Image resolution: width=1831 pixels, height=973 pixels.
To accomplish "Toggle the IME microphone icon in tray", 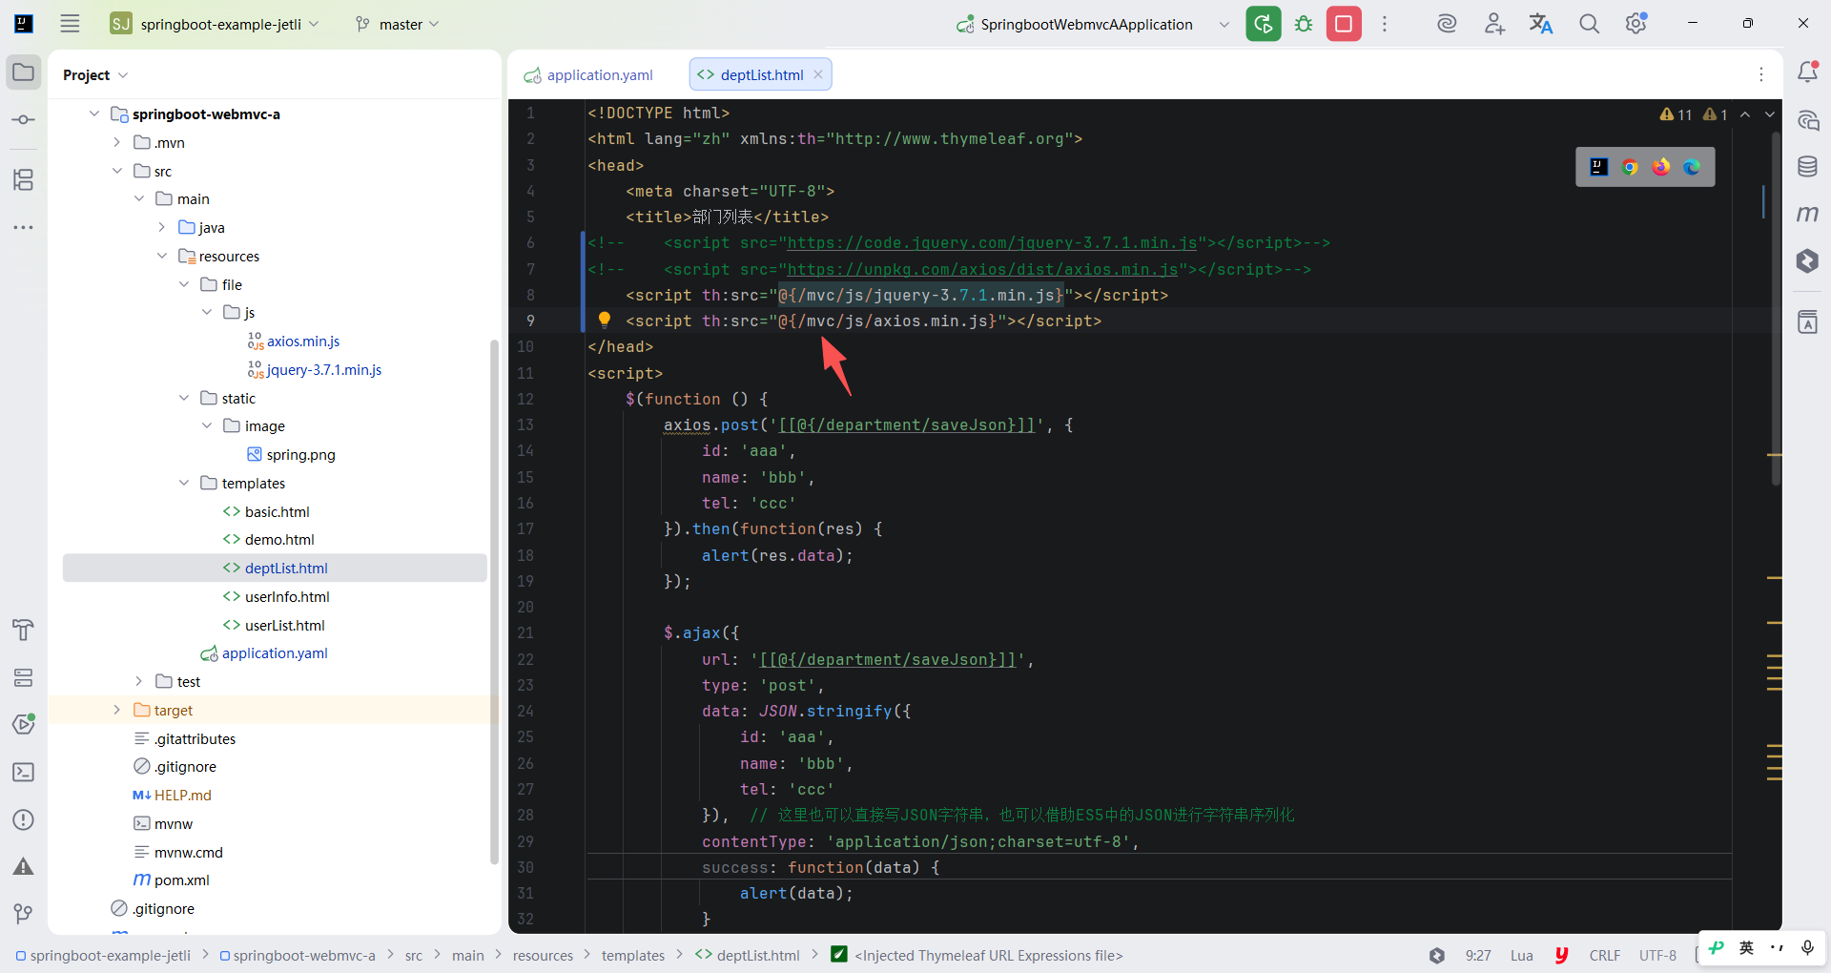I will [1807, 947].
